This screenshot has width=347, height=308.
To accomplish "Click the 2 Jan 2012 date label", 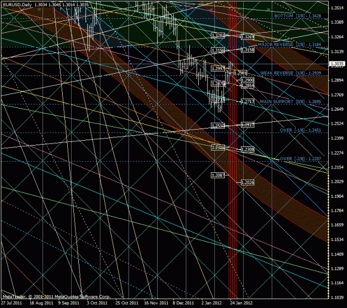I will tap(212, 303).
